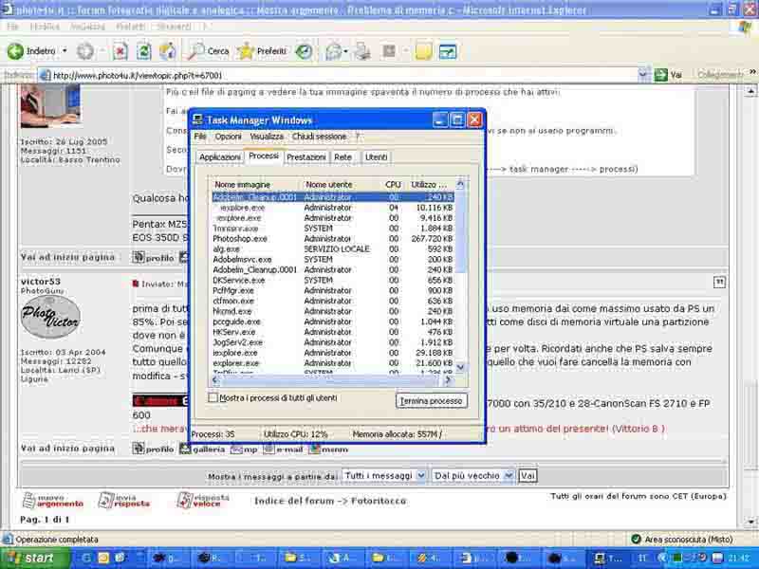Enable Mostra i processi di tutti gli utenti
Image resolution: width=759 pixels, height=569 pixels.
click(213, 398)
